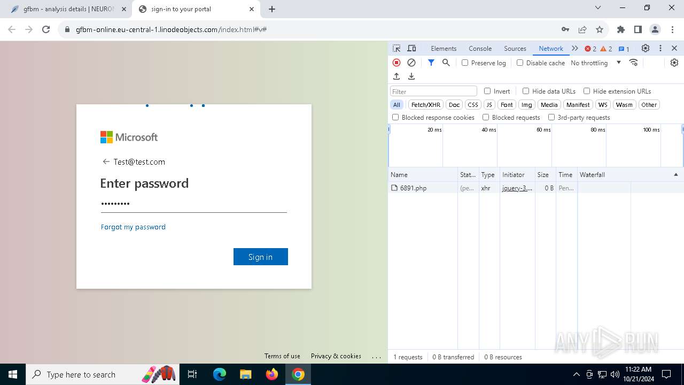The width and height of the screenshot is (684, 385).
Task: Open the saved passwords key icon
Action: [x=565, y=29]
